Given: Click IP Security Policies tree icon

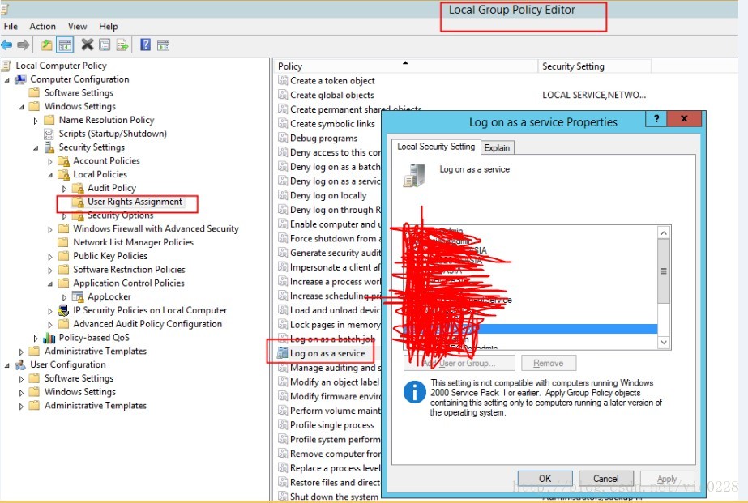Looking at the screenshot, I should tap(63, 310).
